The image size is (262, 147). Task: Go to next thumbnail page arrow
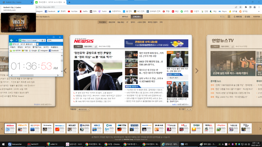[x=260, y=129]
